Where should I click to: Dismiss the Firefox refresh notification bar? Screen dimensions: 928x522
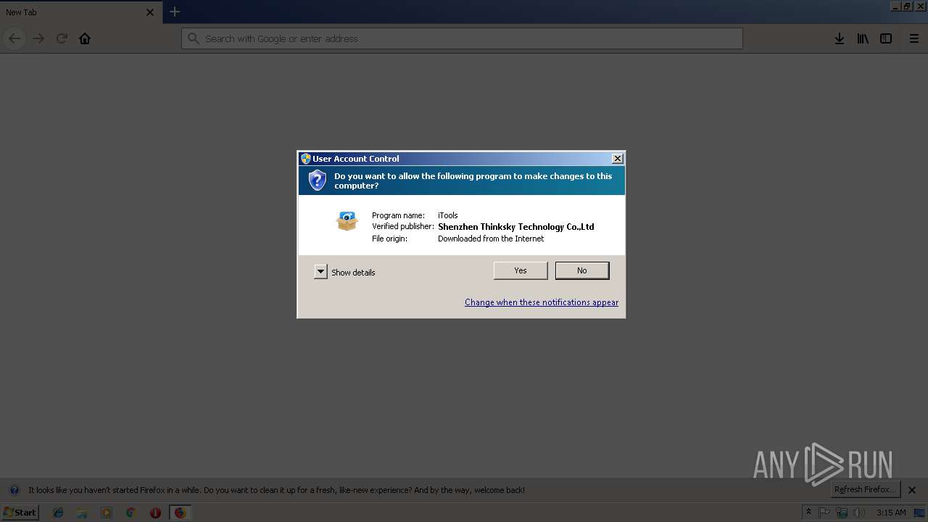click(912, 490)
